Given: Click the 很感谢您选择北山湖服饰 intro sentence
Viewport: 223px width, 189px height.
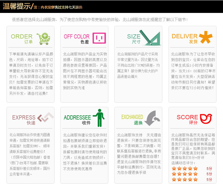Looking at the screenshot, I should point(100,20).
